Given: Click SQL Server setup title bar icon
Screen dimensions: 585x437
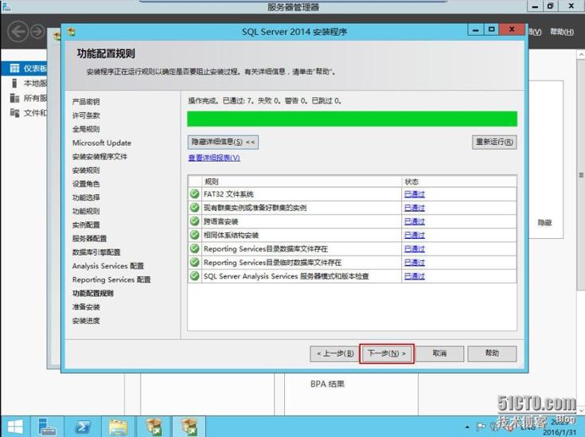Looking at the screenshot, I should (x=72, y=32).
